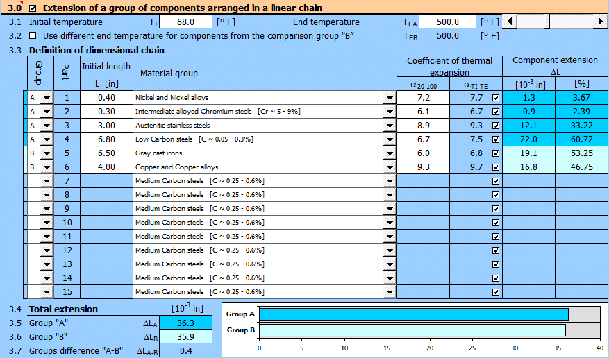Viewport: 609px width, 358px height.
Task: Expand the Nickel and Nickel alloys material dropdown
Action: coord(390,98)
